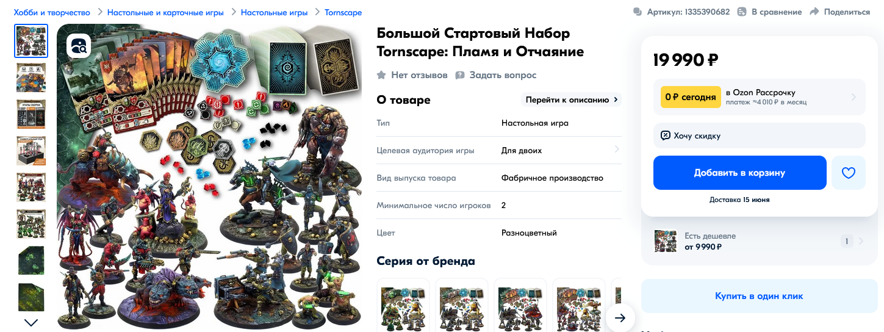The width and height of the screenshot is (884, 332).
Task: Click the visual search icon on product image
Action: coord(79,46)
